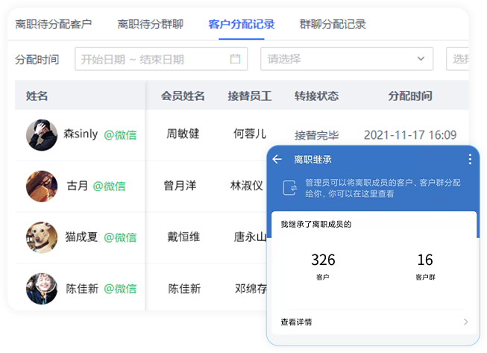487x353 pixels.
Task: Click status 接替完毕
Action: pos(316,135)
